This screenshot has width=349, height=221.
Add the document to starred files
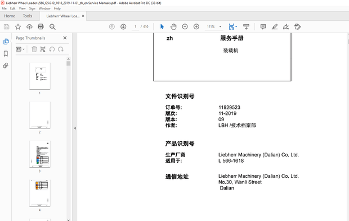(x=18, y=27)
